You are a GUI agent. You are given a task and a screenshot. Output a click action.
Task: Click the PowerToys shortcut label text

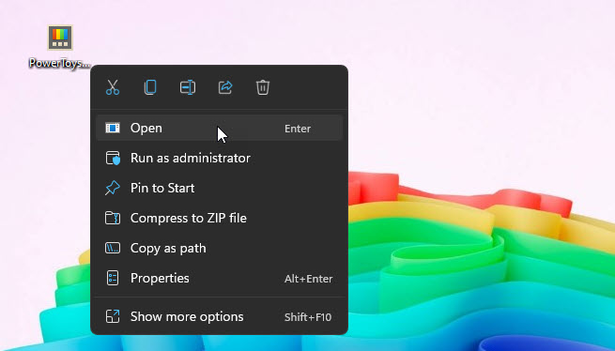click(x=59, y=63)
